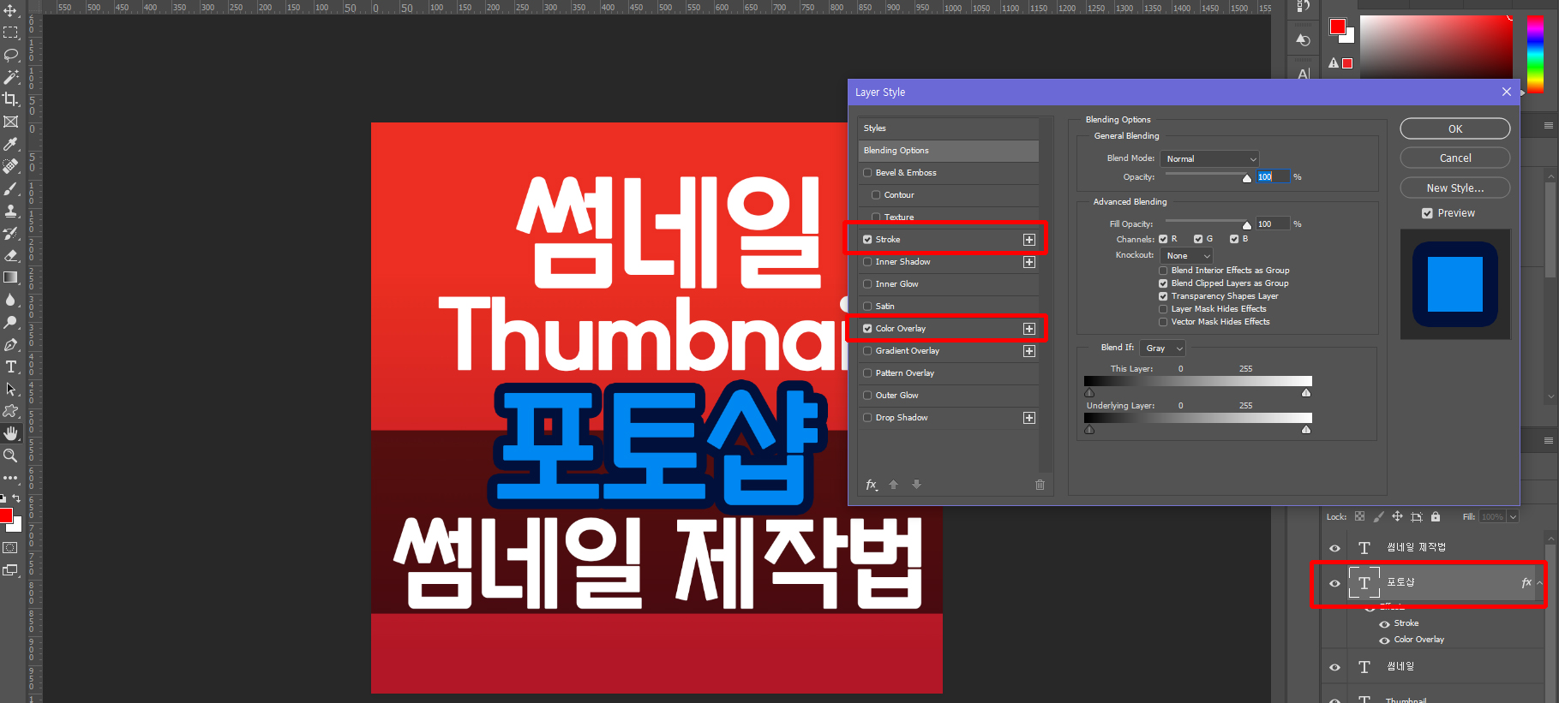This screenshot has height=703, width=1559.
Task: Add another Gradient Overlay with plus button
Action: 1029,351
